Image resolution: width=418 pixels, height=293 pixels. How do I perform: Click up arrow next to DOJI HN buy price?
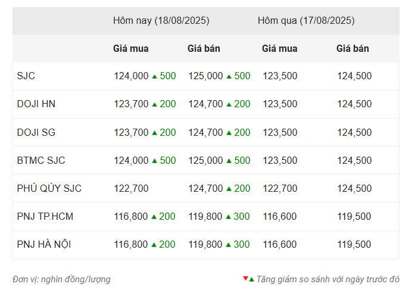pos(154,104)
